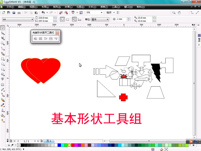
Task: Open the A4 paper size dropdown
Action: coord(33,19)
